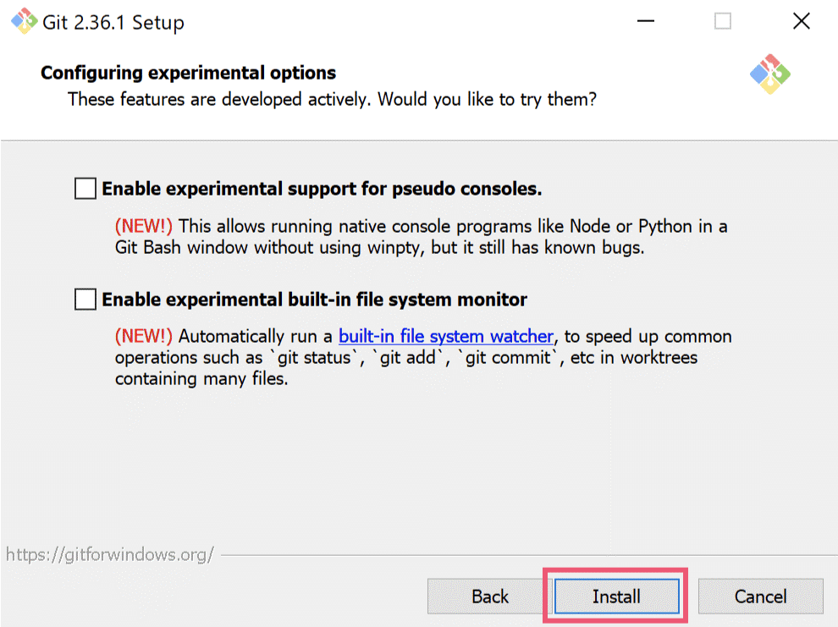Go back to the previous setup page
The width and height of the screenshot is (838, 627).
click(490, 597)
